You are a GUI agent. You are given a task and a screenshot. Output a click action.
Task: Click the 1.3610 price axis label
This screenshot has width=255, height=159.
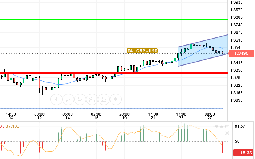click(236, 40)
